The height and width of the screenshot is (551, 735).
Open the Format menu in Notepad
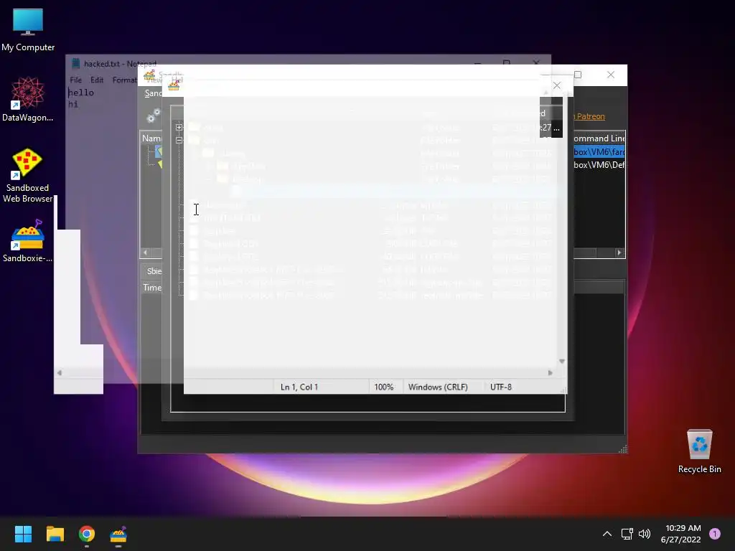(124, 80)
